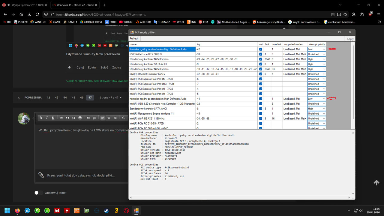Image resolution: width=384 pixels, height=216 pixels.
Task: Click Apply in MSI mode utility
Action: (x=350, y=39)
